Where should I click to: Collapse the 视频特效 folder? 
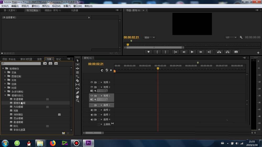pyautogui.click(x=3, y=69)
